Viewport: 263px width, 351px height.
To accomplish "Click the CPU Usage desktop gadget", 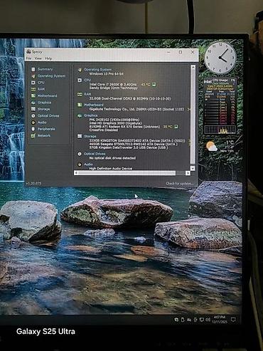I will click(x=220, y=106).
